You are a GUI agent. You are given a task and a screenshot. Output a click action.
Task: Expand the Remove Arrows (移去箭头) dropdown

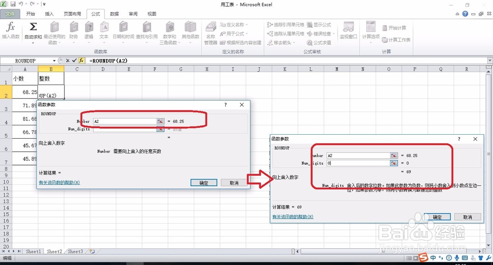[294, 43]
